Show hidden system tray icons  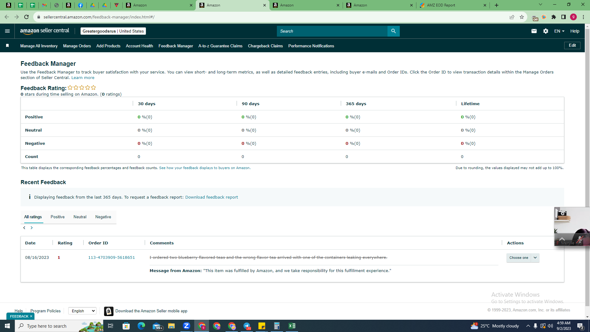coord(528,326)
